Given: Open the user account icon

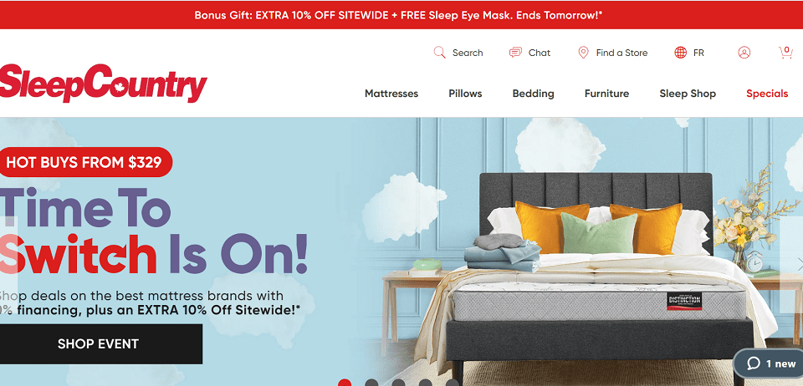Looking at the screenshot, I should pyautogui.click(x=744, y=53).
